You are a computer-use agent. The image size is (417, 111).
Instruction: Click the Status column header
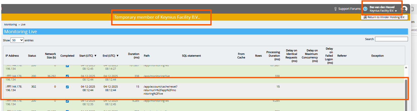point(32,56)
